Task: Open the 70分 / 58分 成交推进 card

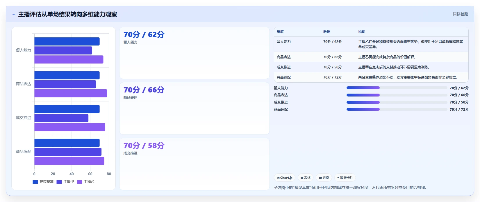Action: 195,164
